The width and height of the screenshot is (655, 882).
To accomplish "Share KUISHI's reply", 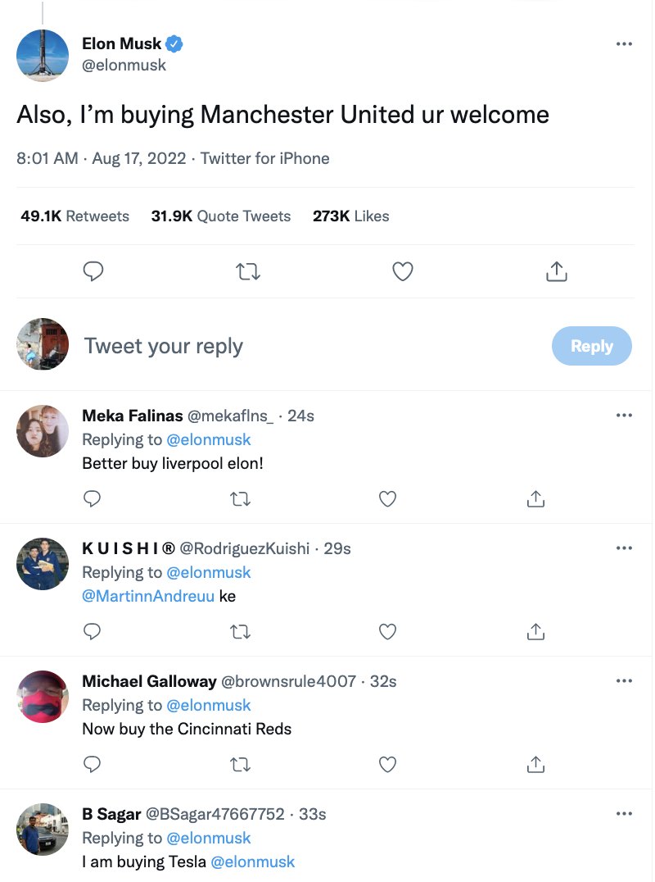I will coord(535,631).
